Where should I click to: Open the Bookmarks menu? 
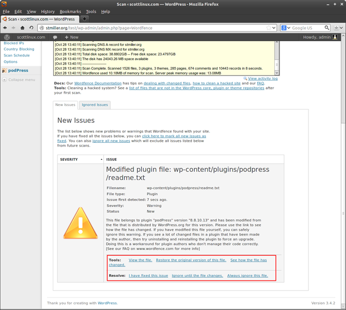click(70, 11)
